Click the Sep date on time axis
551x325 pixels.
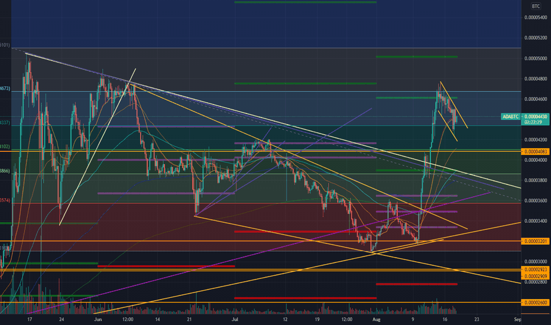[517, 319]
